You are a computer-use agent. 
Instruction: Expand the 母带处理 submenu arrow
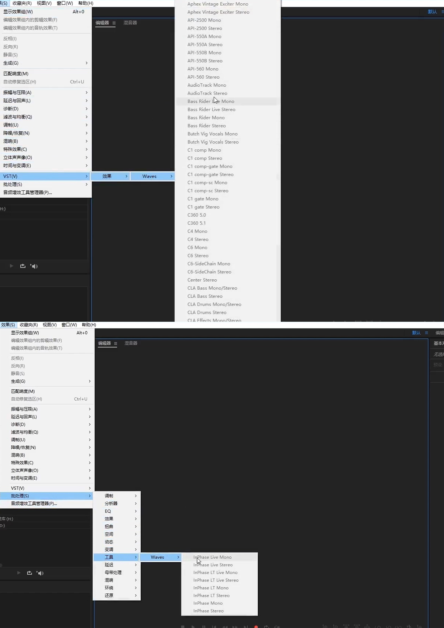tap(136, 573)
